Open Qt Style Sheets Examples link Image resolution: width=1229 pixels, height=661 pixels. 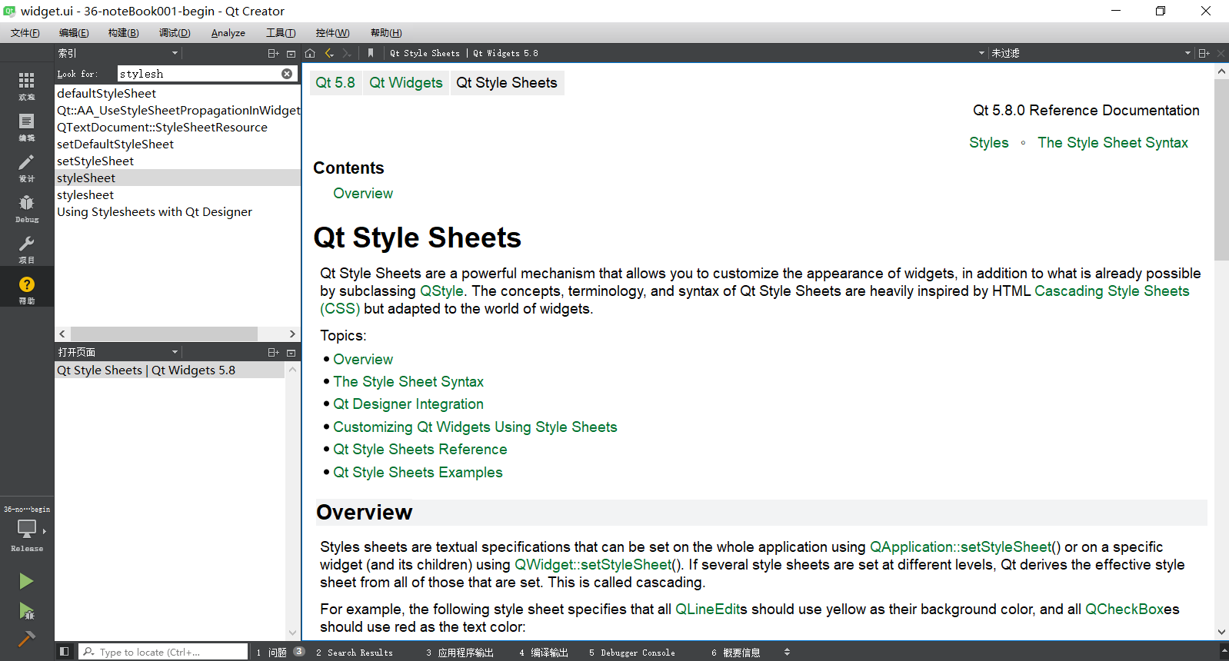(418, 473)
